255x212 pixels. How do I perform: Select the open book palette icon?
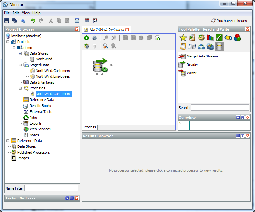[x=192, y=47]
